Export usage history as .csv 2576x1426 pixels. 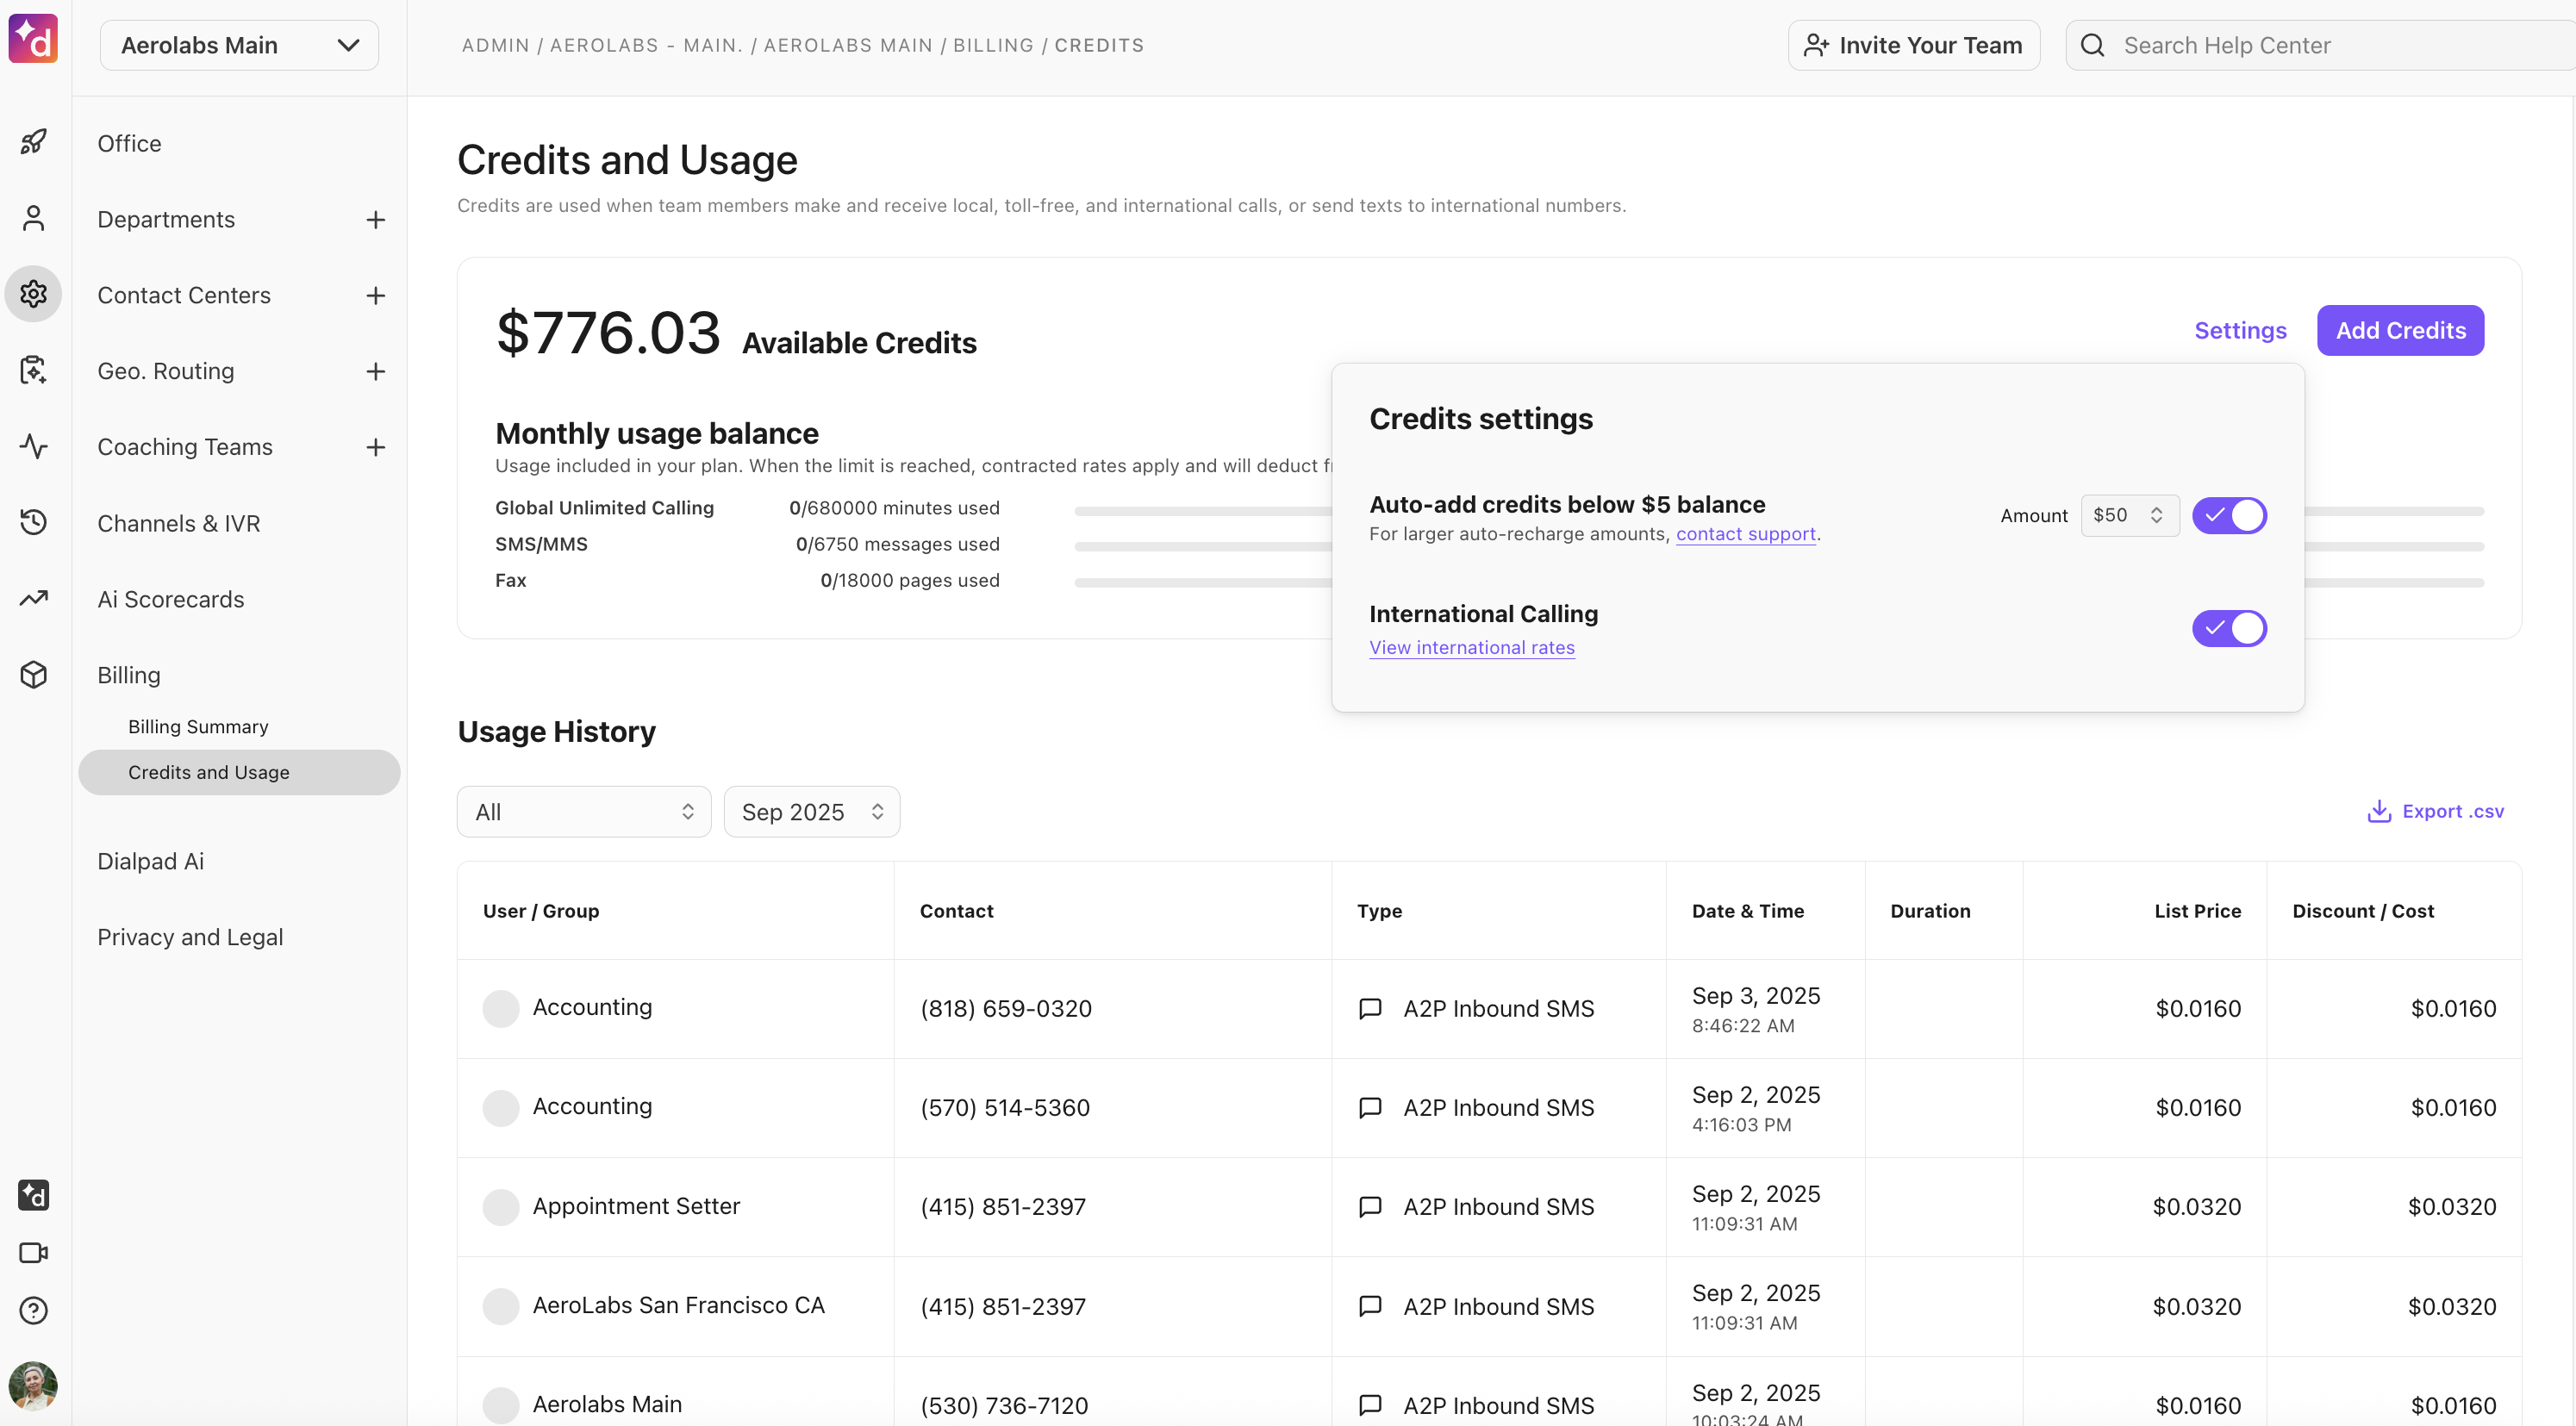coord(2435,811)
